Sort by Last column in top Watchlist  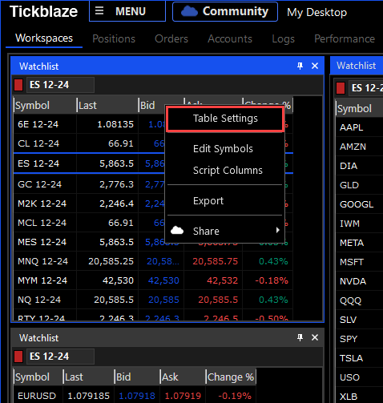[107, 105]
